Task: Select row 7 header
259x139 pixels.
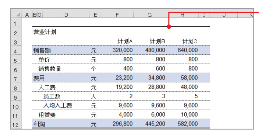Action: tap(16, 78)
